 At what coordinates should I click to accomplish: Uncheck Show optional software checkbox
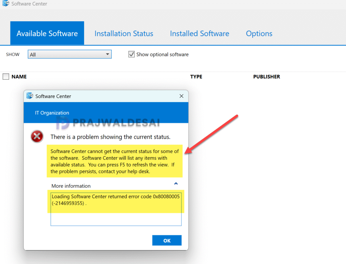131,54
